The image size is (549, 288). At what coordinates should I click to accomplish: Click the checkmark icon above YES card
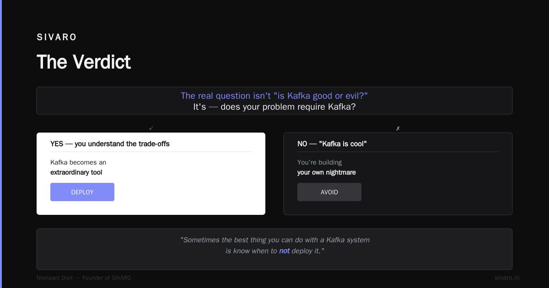tap(151, 128)
